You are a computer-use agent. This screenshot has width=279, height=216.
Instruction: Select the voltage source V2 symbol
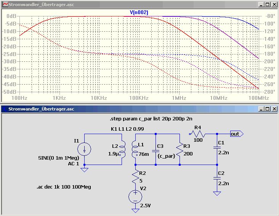[x=135, y=197]
